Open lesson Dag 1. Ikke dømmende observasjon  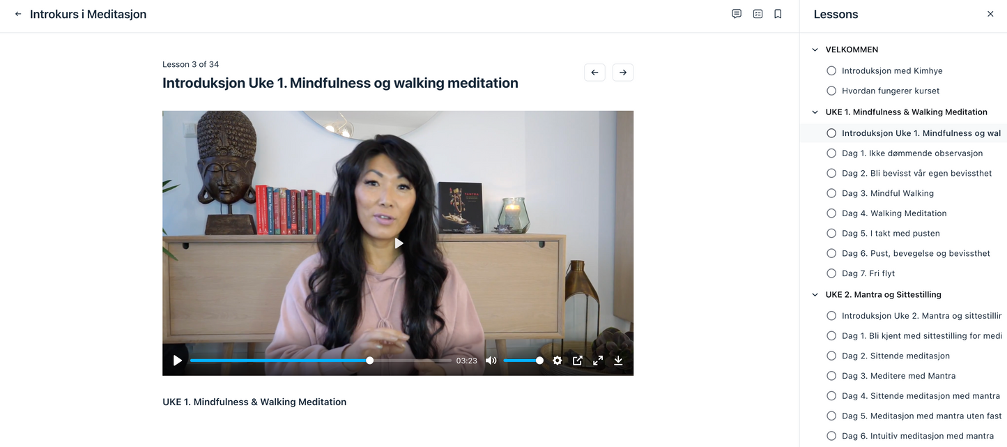(912, 153)
